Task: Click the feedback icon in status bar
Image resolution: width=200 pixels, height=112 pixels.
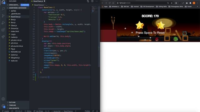Action: [x=93, y=111]
